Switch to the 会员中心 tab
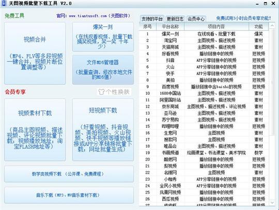This screenshot has height=210, width=279. click(196, 19)
